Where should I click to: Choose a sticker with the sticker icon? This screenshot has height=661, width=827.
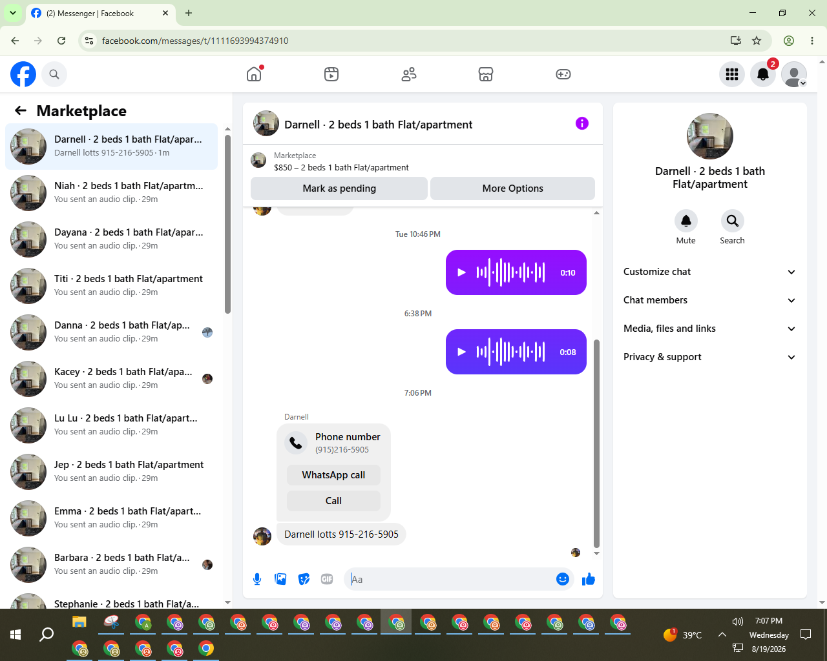[304, 579]
